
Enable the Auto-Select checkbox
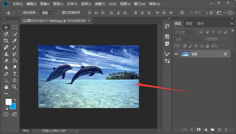pyautogui.click(x=20, y=12)
